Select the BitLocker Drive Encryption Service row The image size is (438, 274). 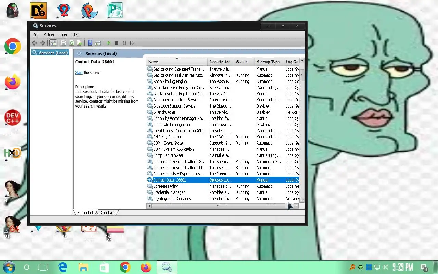coord(223,88)
